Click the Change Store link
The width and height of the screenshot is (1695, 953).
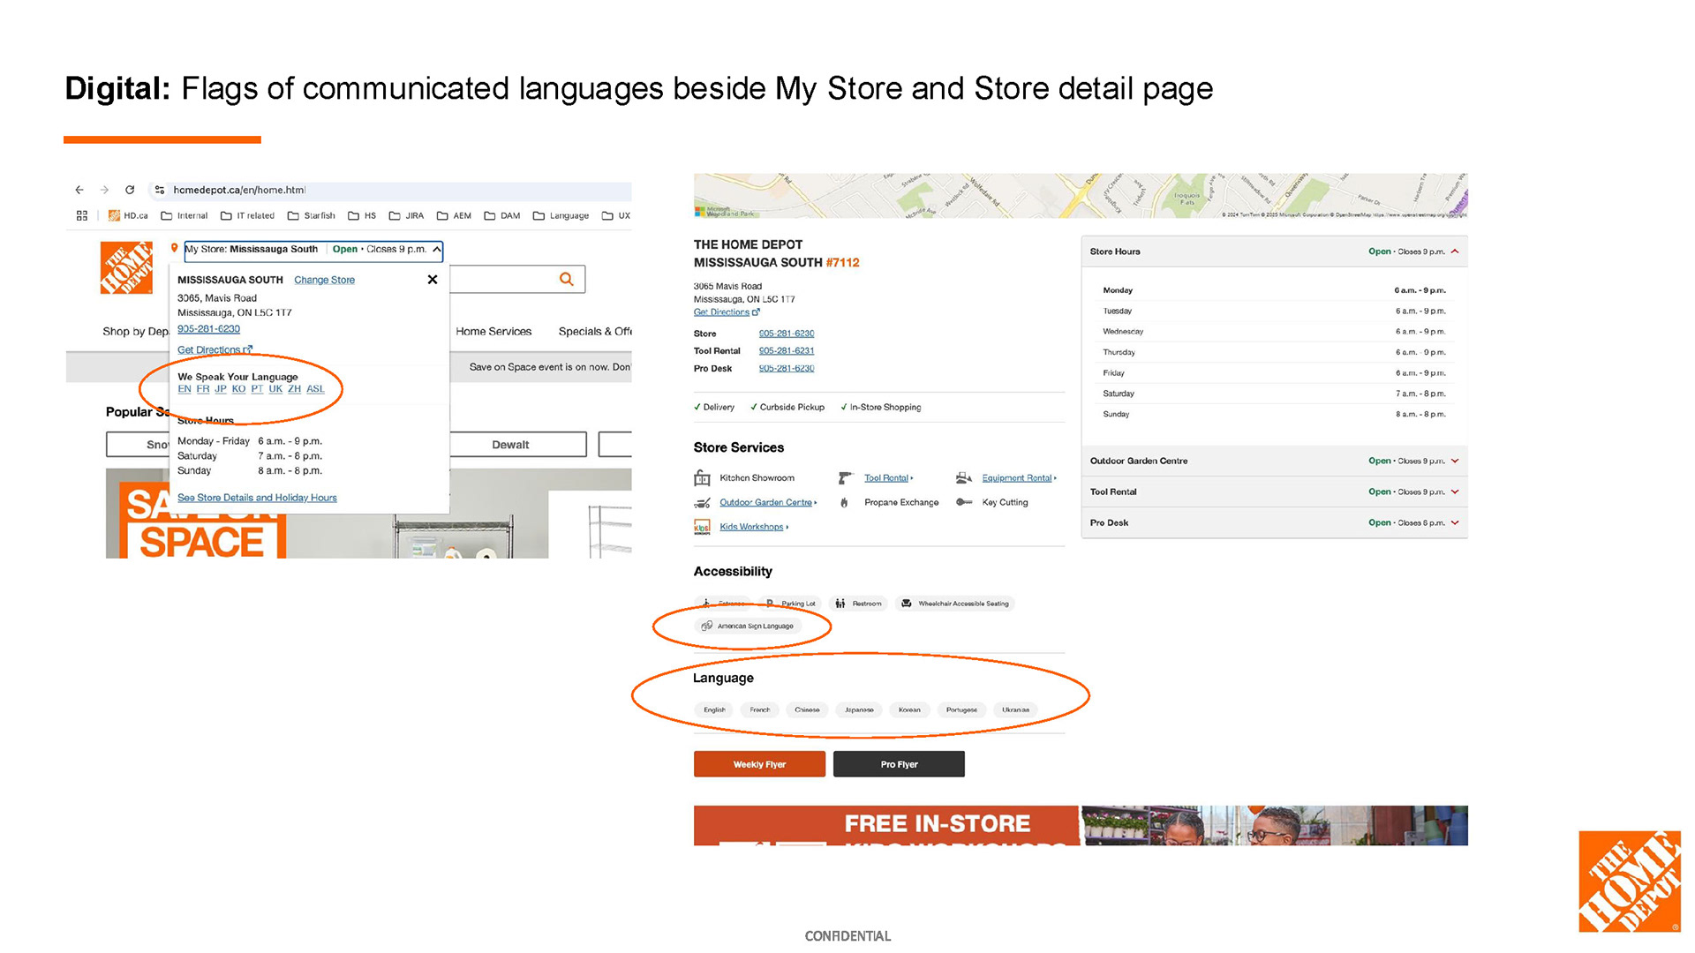point(324,280)
